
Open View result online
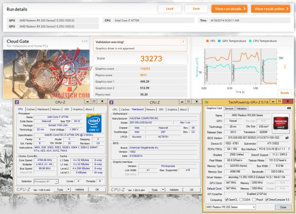tap(271, 9)
